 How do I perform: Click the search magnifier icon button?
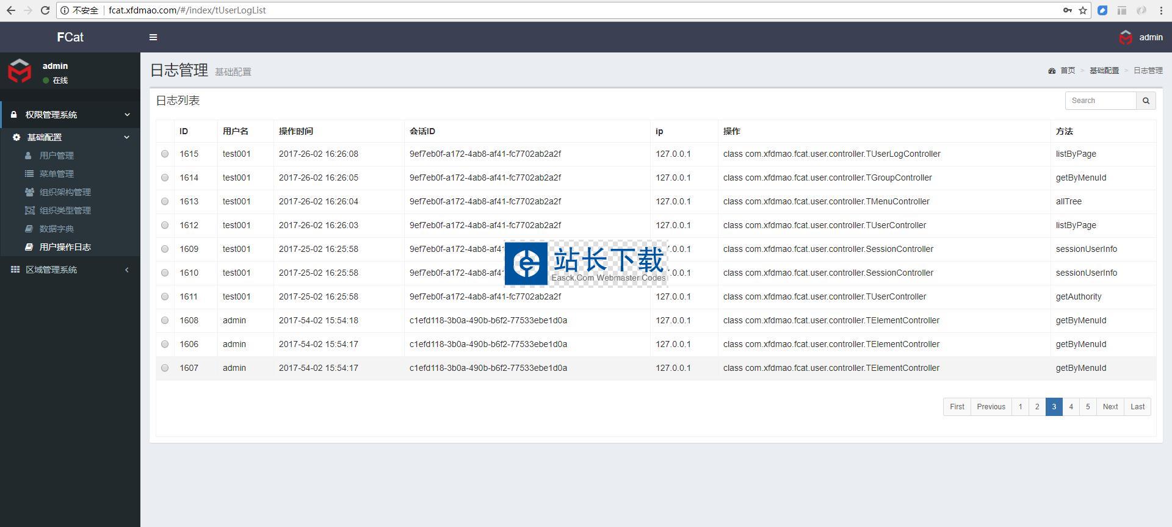tap(1146, 101)
